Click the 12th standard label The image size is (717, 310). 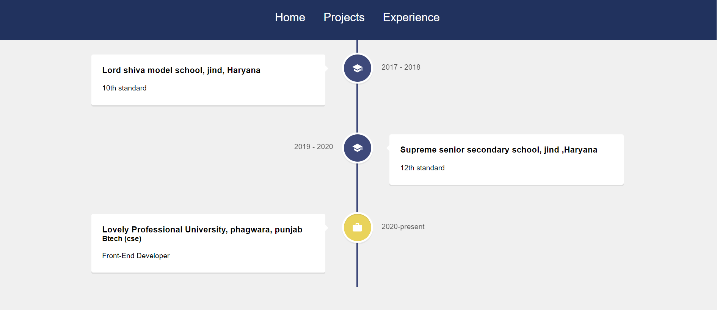(422, 168)
